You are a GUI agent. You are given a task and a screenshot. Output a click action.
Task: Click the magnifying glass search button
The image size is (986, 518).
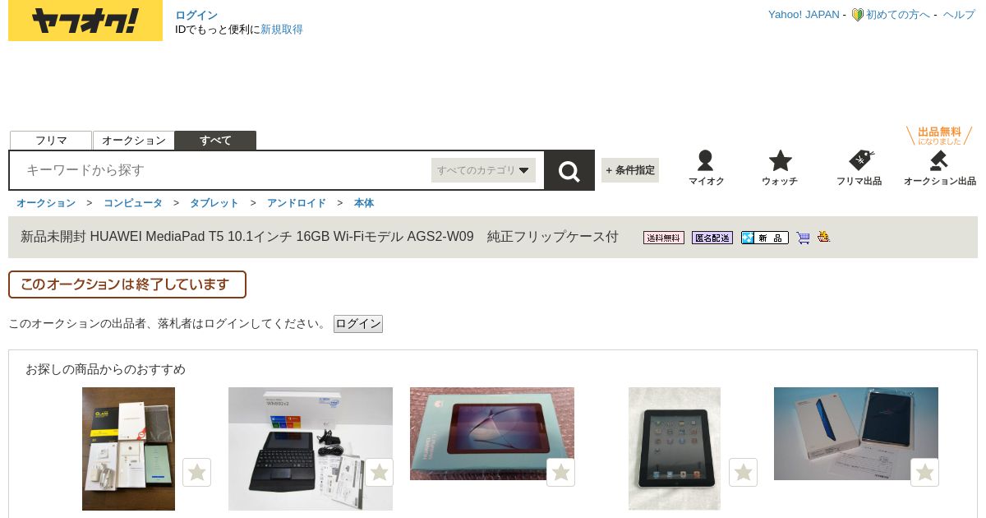click(x=569, y=170)
